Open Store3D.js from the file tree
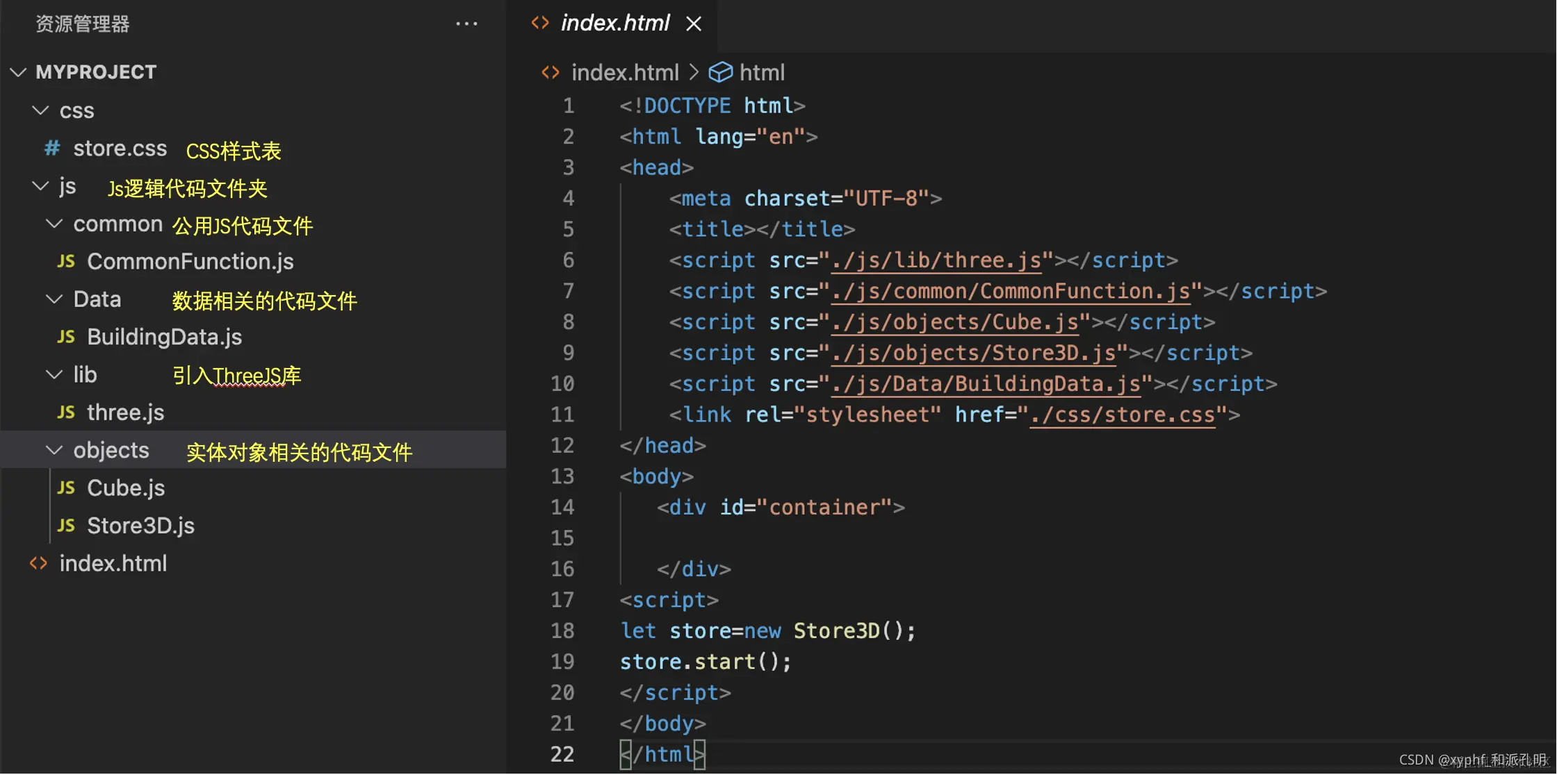1557x775 pixels. (x=140, y=526)
